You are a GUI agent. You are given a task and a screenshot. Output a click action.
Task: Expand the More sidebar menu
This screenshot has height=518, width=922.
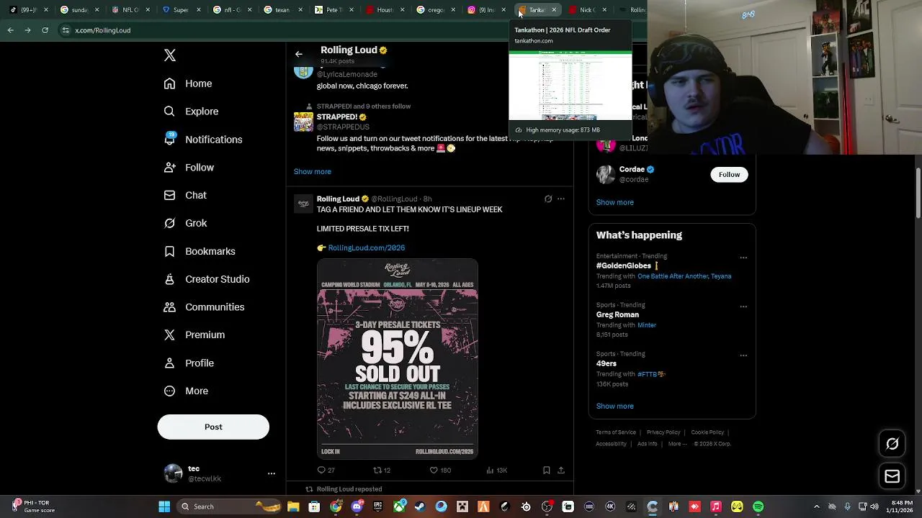(x=186, y=391)
